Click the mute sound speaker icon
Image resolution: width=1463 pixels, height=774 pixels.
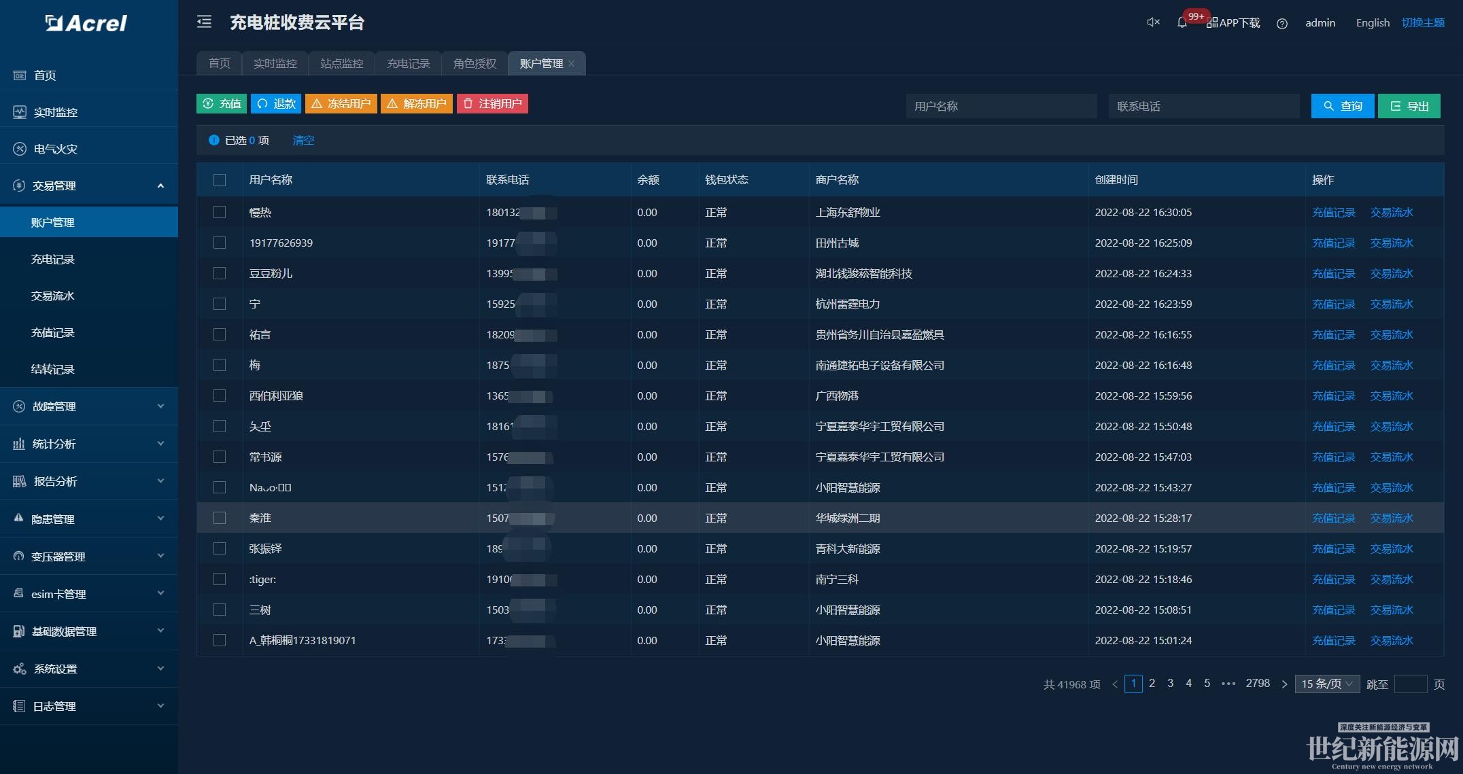(1153, 22)
